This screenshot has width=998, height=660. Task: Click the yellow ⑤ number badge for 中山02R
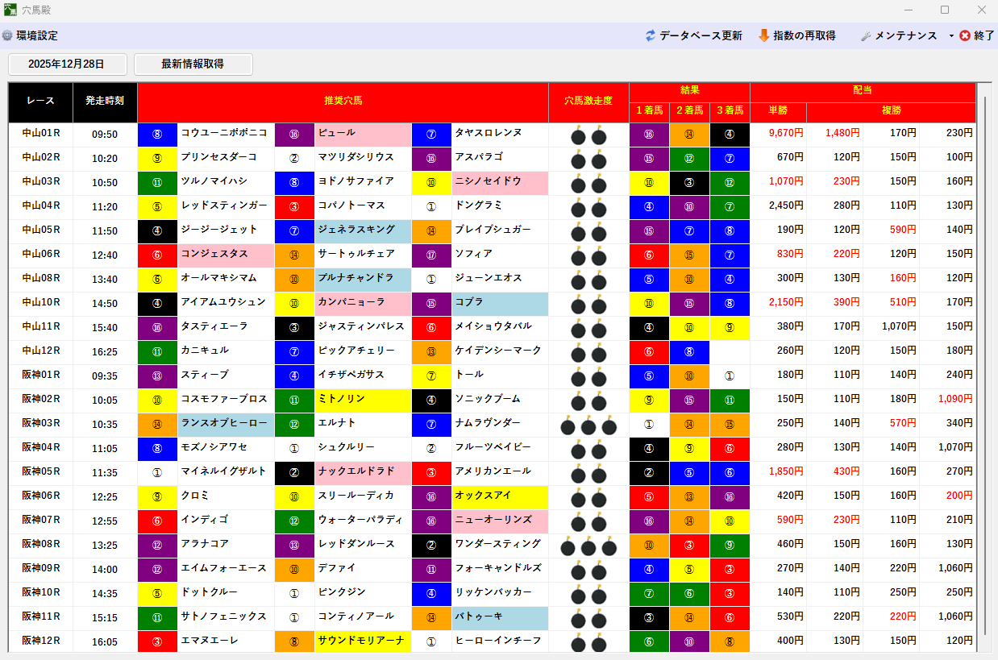coord(157,160)
